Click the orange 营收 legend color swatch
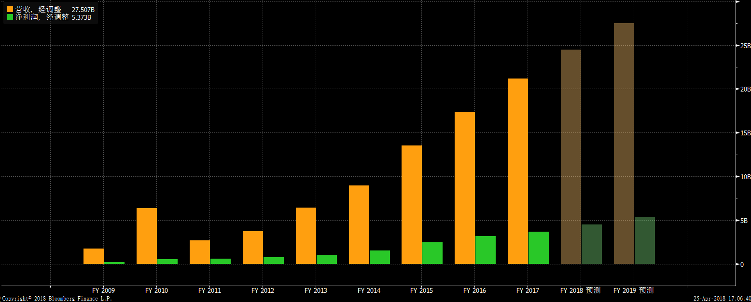751x302 pixels. point(10,9)
